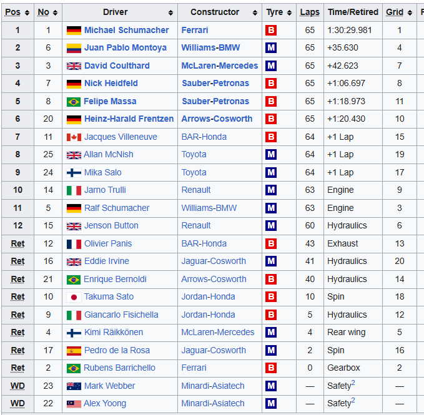Open Jordan-Honda link in Takuma Sato row
Image resolution: width=424 pixels, height=415 pixels.
[208, 297]
